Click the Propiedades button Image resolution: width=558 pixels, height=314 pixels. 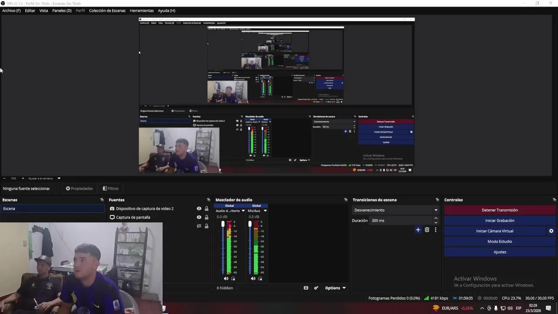tap(79, 188)
